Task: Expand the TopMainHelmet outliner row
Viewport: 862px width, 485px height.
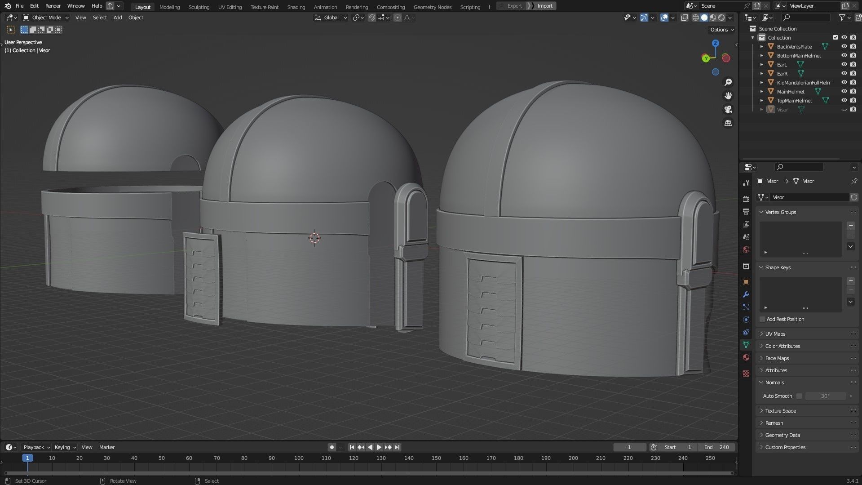Action: click(x=761, y=100)
